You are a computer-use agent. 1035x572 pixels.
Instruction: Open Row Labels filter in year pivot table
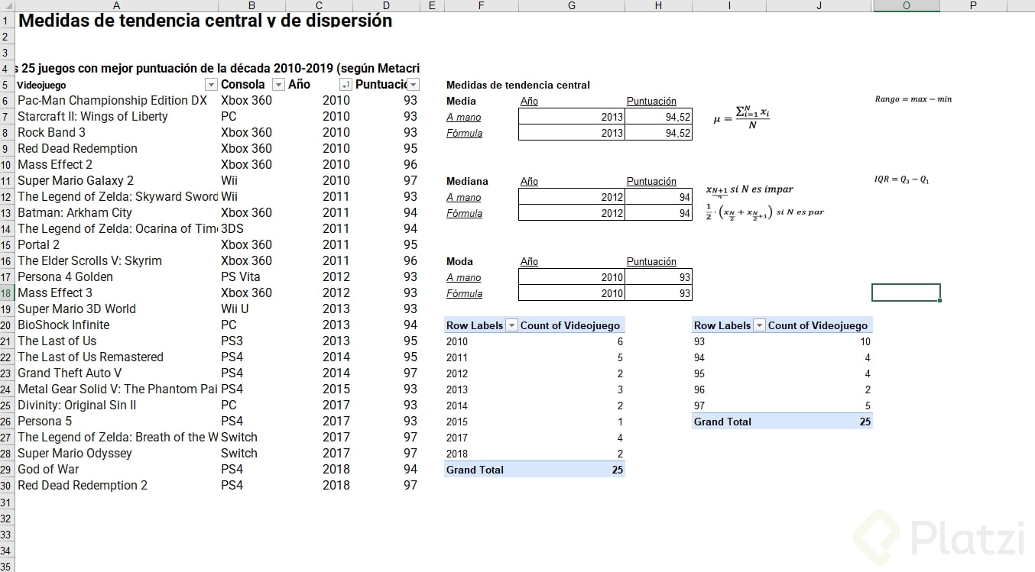(512, 325)
